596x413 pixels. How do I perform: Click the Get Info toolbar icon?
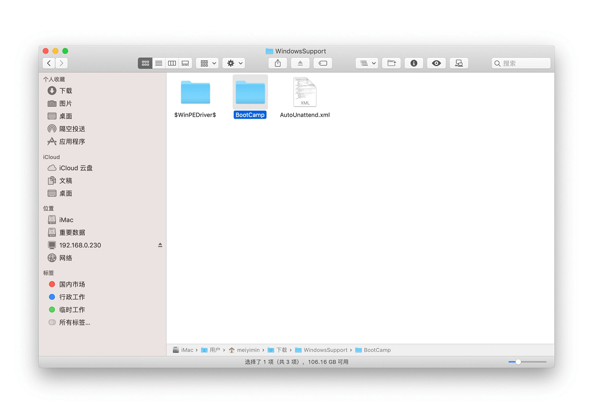[414, 63]
